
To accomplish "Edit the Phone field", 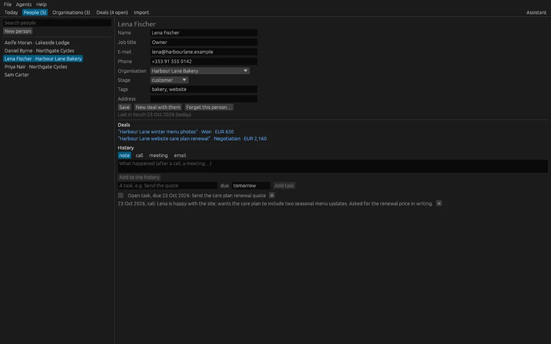I will [x=204, y=61].
